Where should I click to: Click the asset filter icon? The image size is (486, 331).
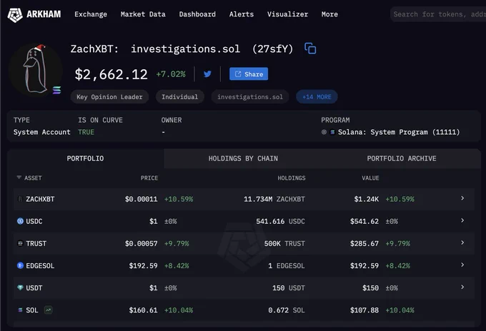tap(19, 178)
